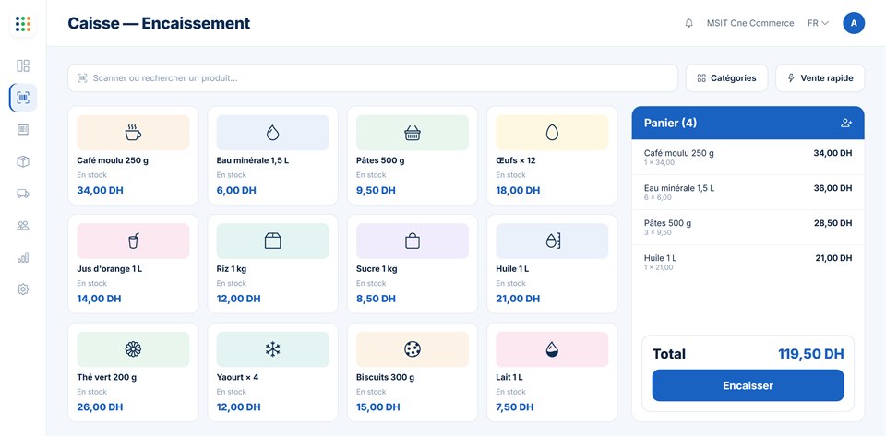Click the snowflake icon for Yaourt × 4

(273, 349)
